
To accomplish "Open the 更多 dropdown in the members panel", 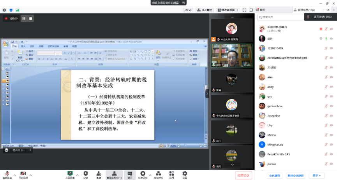I will pos(316,176).
